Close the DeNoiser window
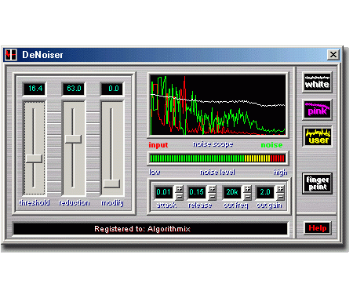The image size is (353, 298). point(333,55)
